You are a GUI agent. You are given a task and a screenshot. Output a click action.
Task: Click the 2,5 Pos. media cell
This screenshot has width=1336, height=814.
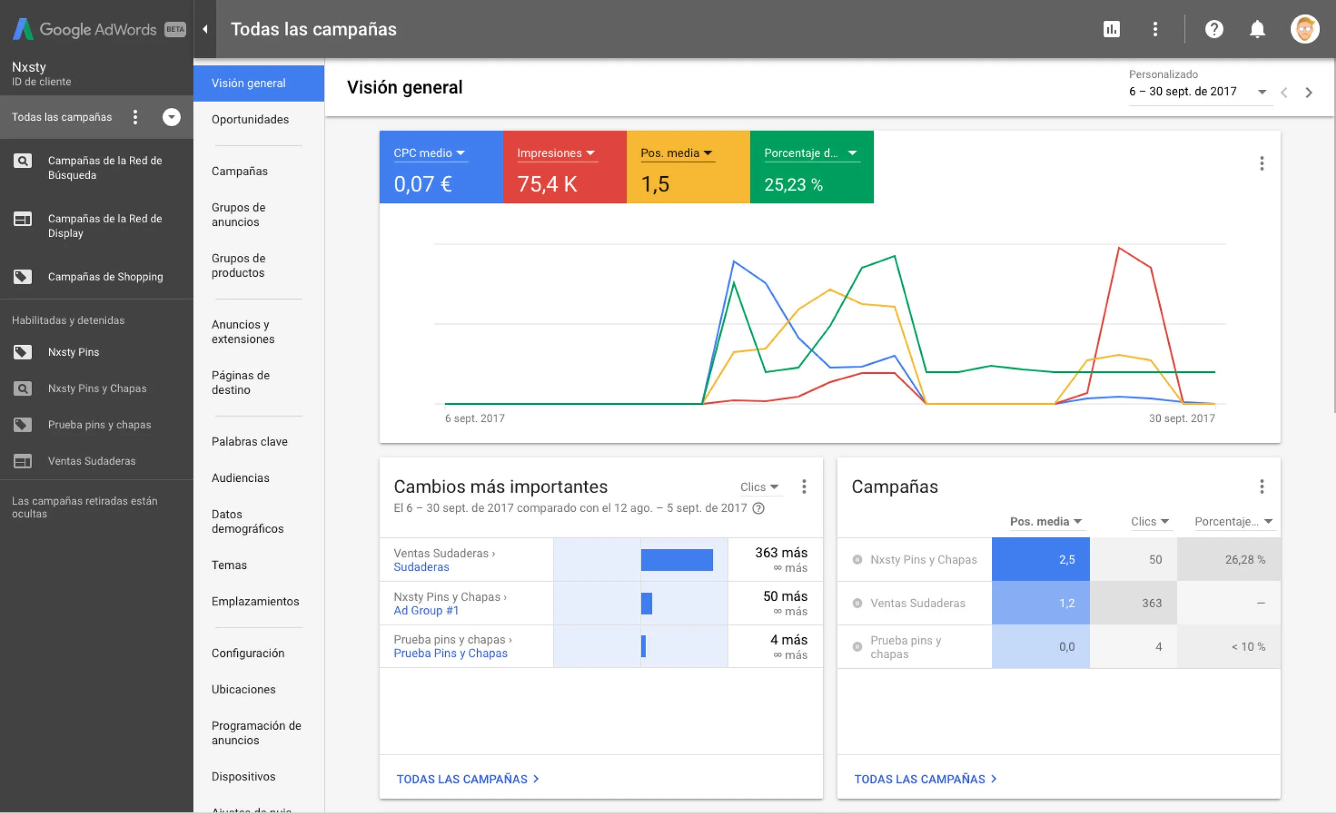[1040, 560]
